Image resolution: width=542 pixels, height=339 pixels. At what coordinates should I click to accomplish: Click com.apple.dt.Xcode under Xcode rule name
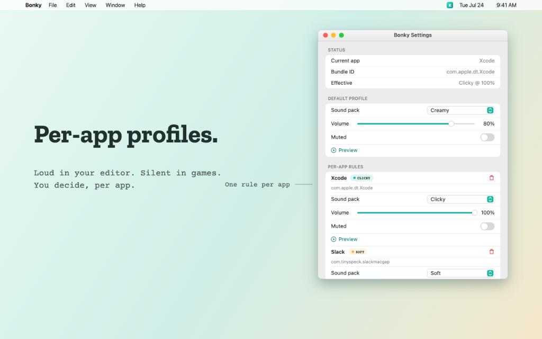[x=351, y=188]
